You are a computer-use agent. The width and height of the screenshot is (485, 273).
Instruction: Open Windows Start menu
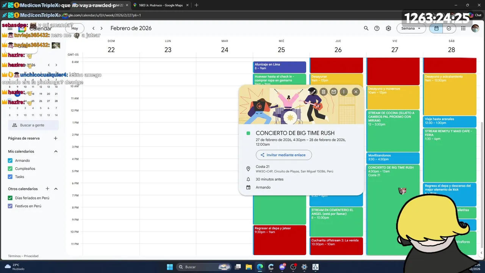(x=170, y=267)
